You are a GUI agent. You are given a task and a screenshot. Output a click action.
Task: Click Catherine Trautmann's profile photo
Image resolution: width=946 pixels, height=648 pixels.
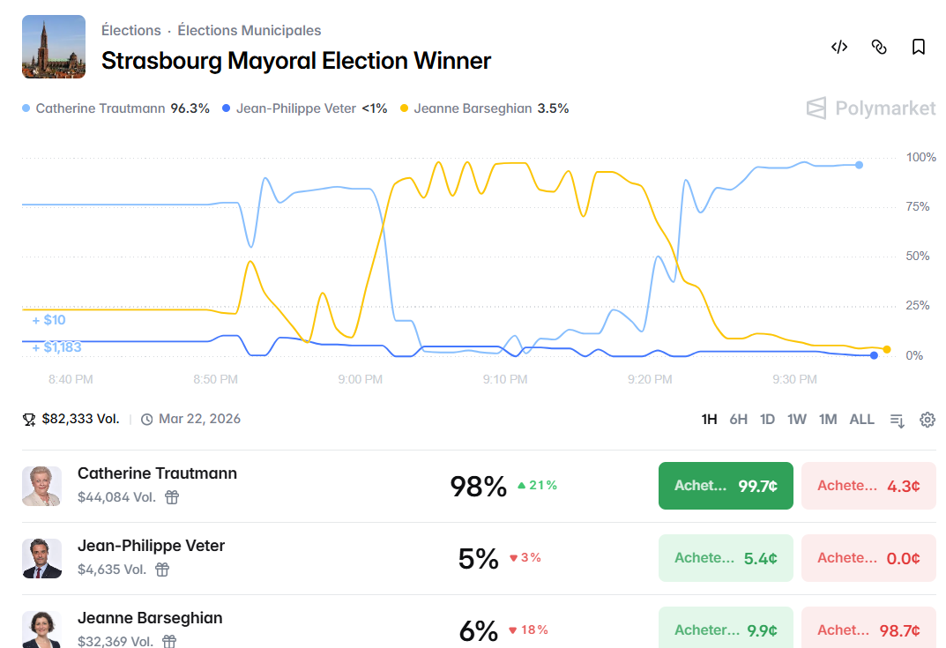(41, 486)
